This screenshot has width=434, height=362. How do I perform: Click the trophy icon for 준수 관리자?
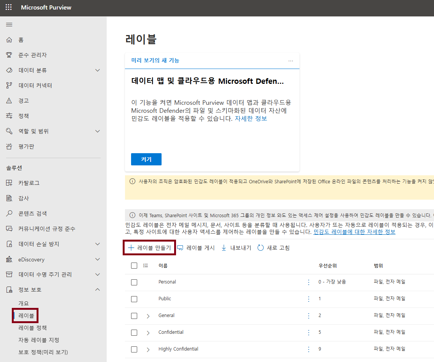click(x=9, y=55)
